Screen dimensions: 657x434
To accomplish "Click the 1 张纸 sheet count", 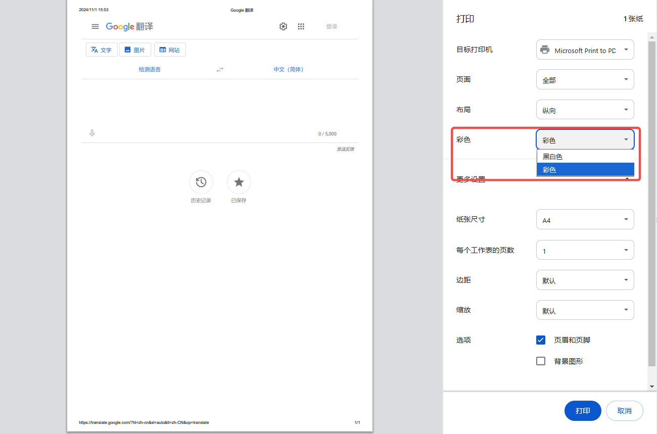I will click(633, 19).
